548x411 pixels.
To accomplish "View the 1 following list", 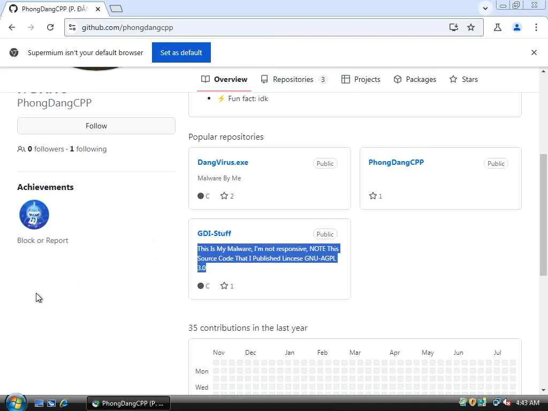I will (88, 149).
